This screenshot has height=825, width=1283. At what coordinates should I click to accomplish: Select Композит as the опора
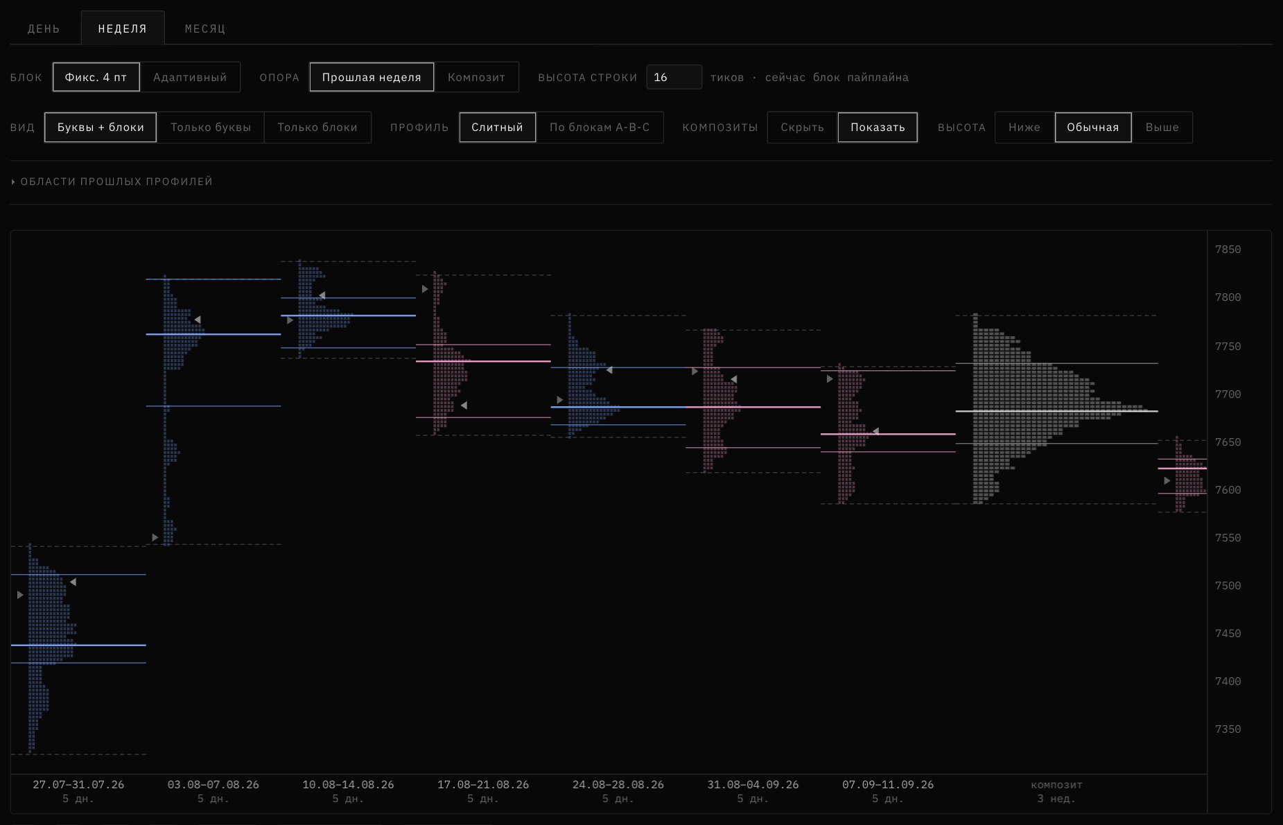(x=476, y=77)
